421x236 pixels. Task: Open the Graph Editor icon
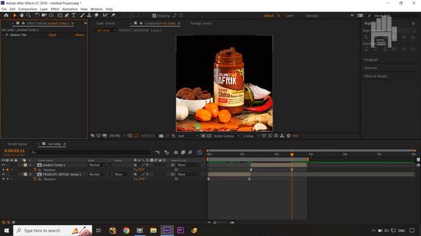(199, 152)
